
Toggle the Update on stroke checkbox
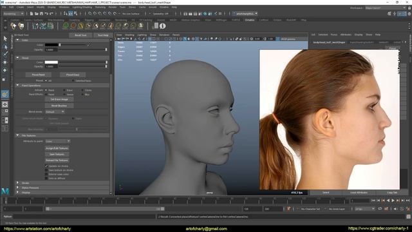point(46,166)
